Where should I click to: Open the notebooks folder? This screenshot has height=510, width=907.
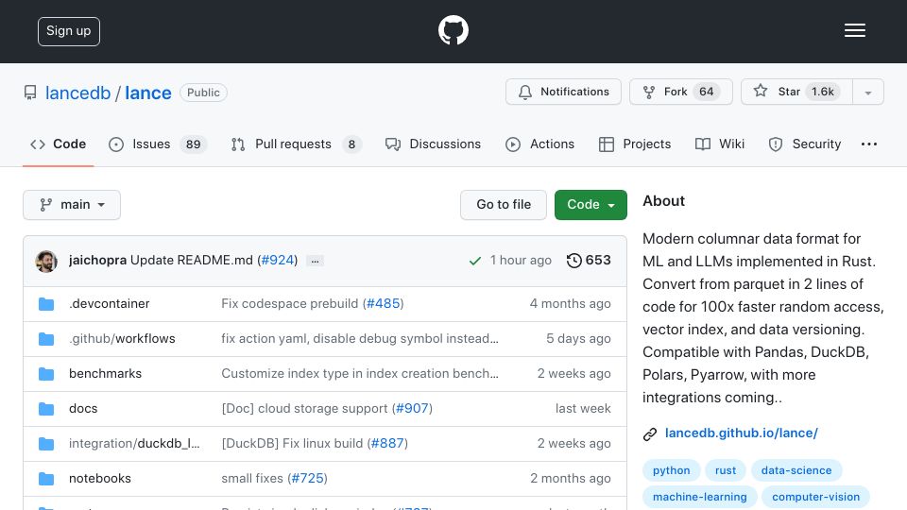click(100, 478)
